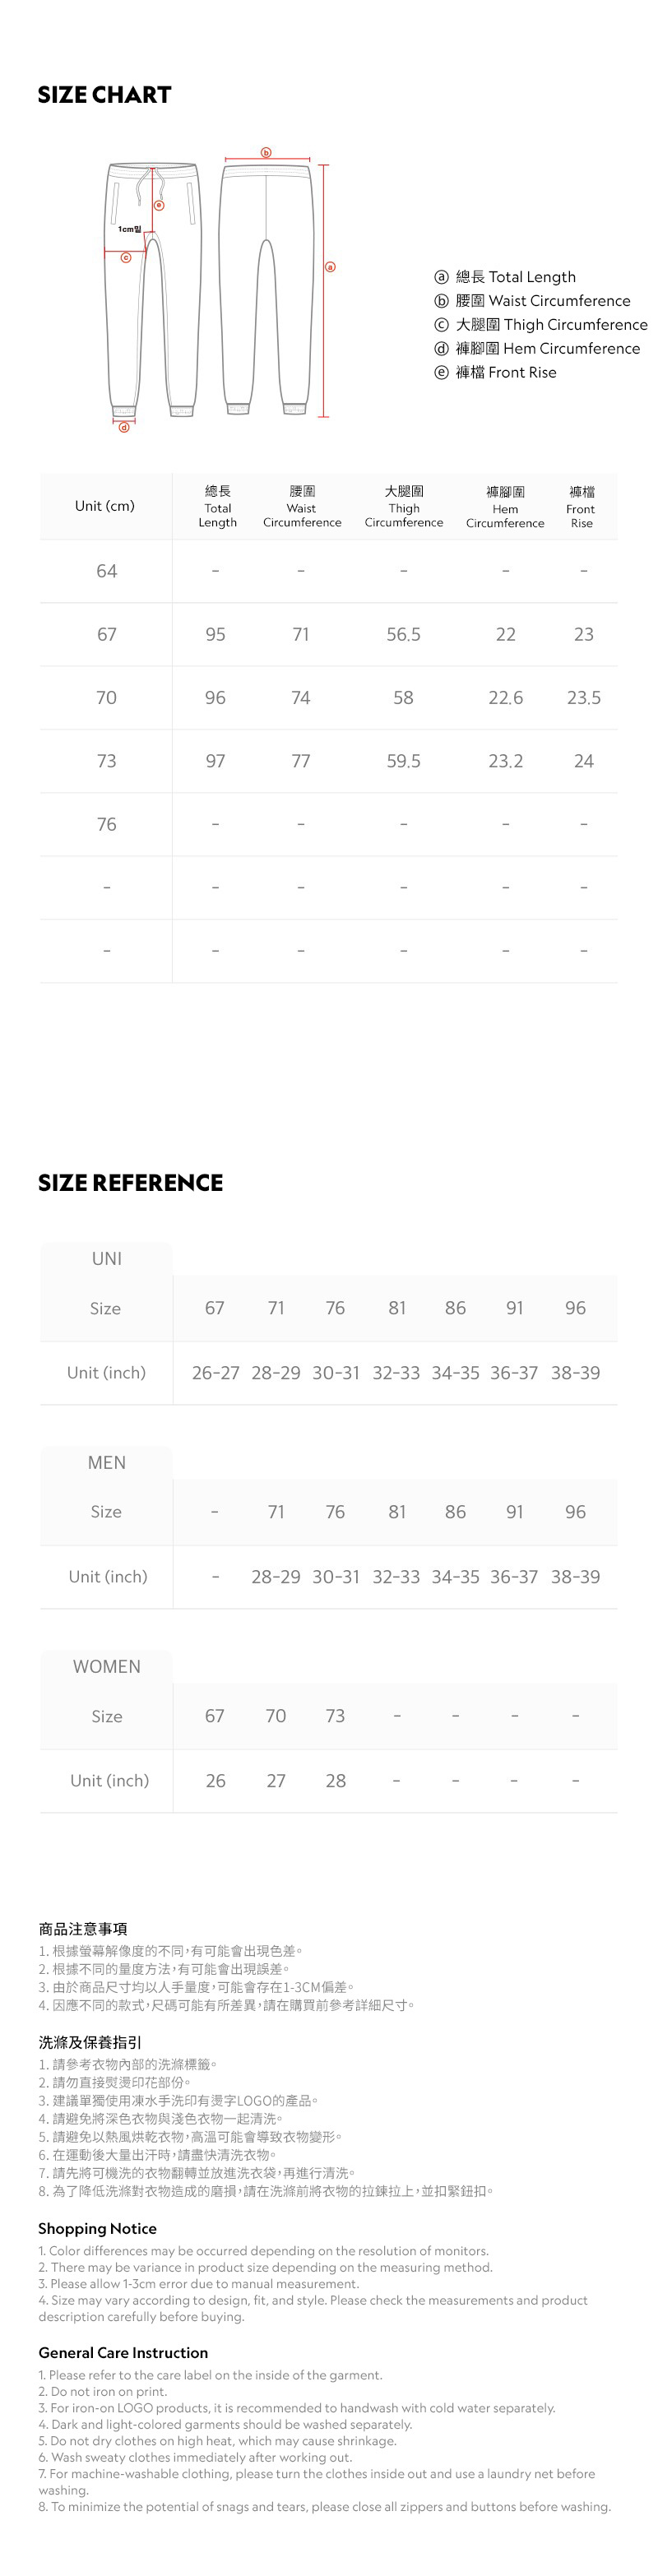The image size is (658, 2576).
Task: Select the ⓔ Front Rise legend entry
Action: click(495, 372)
